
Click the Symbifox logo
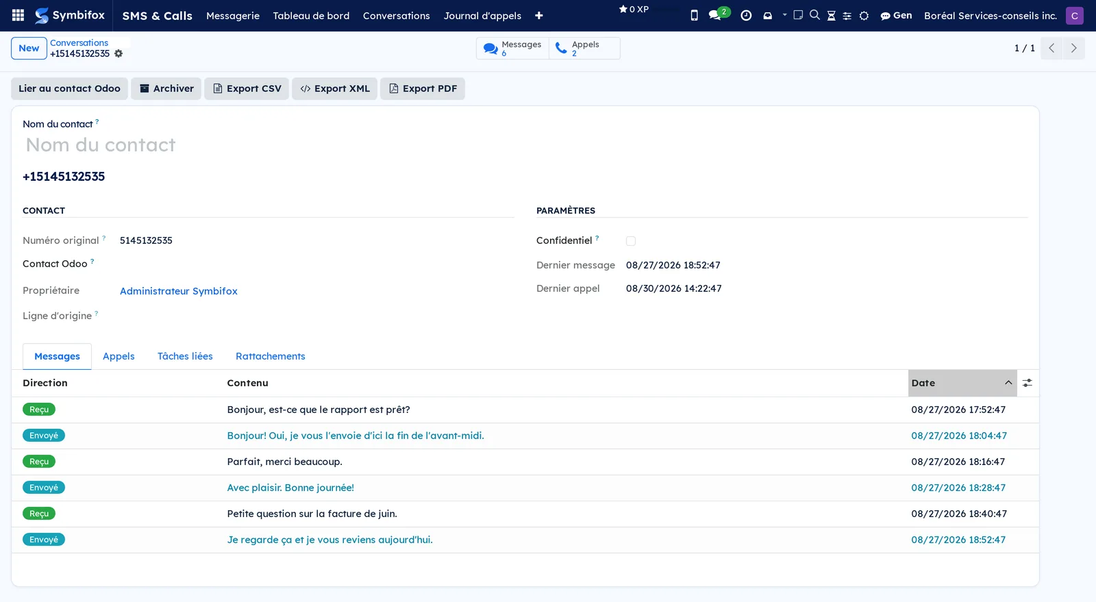[x=70, y=15]
